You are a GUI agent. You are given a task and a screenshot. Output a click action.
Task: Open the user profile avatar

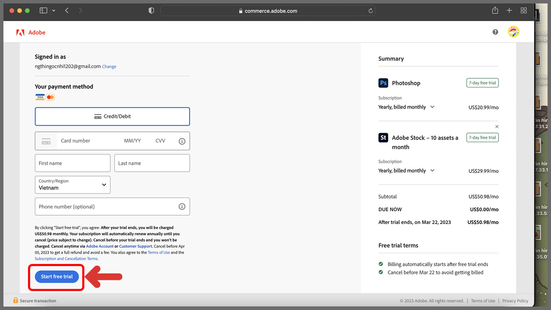[514, 32]
